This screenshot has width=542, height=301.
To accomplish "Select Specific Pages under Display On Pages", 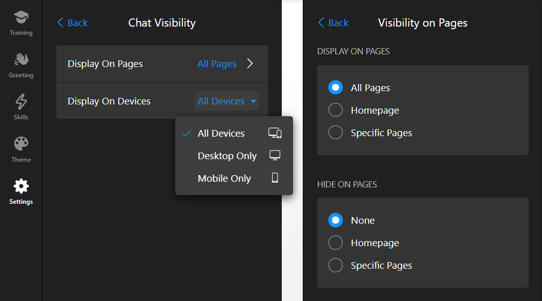I will 336,133.
